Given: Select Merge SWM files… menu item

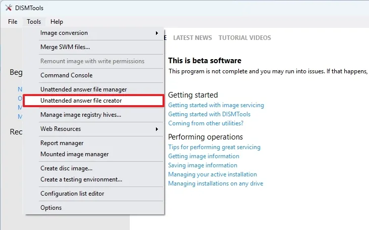Looking at the screenshot, I should (x=94, y=47).
